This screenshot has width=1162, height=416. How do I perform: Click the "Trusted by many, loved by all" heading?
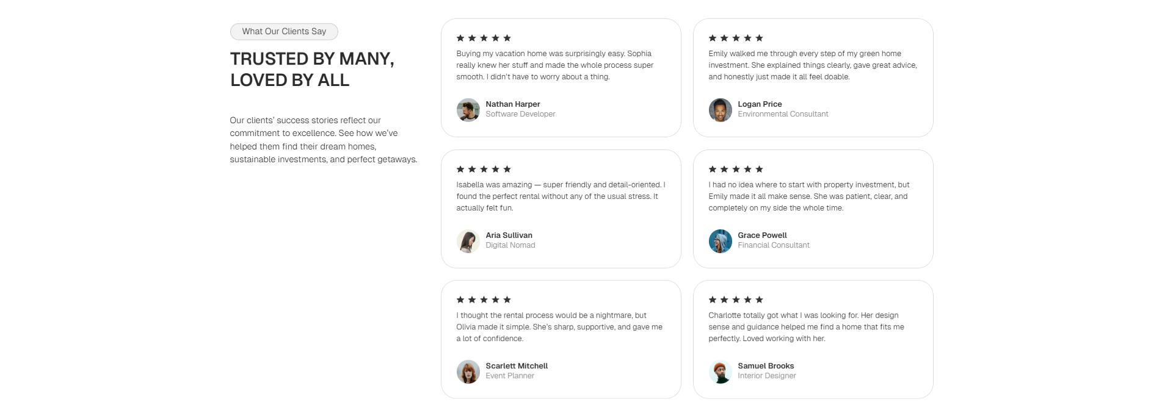pyautogui.click(x=312, y=70)
